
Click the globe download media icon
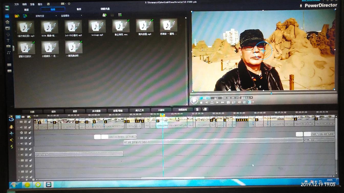(25, 16)
